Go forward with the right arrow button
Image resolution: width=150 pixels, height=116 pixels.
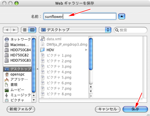coord(14,30)
